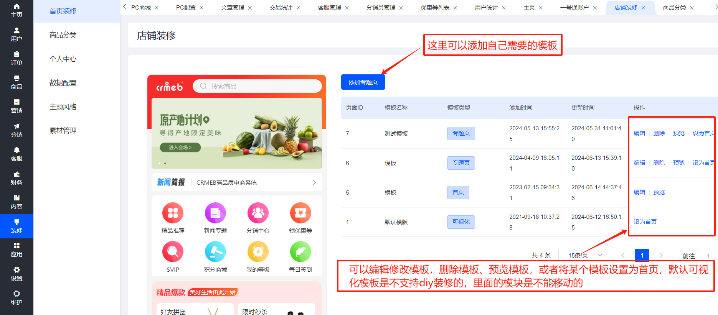Screen dimensions: 718x315
Task: Click 设为首页 for the 默认模版 row
Action: pyautogui.click(x=645, y=222)
